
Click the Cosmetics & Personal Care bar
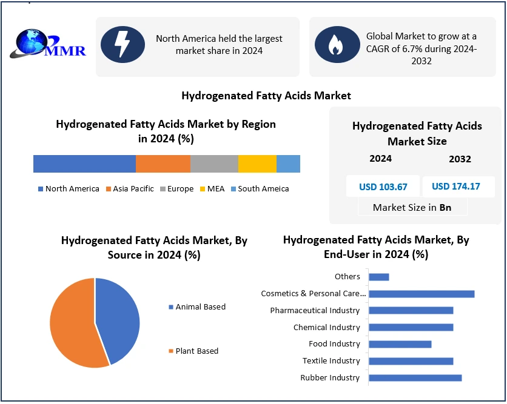(421, 294)
